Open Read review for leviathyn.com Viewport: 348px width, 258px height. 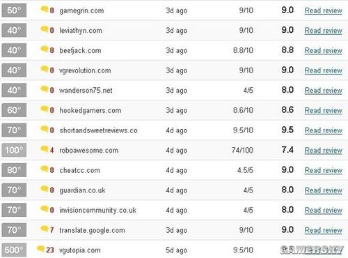click(323, 31)
